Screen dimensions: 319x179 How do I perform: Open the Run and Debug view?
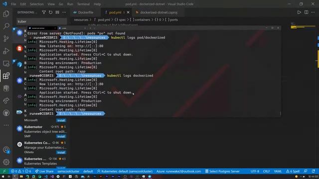[x=6, y=51]
